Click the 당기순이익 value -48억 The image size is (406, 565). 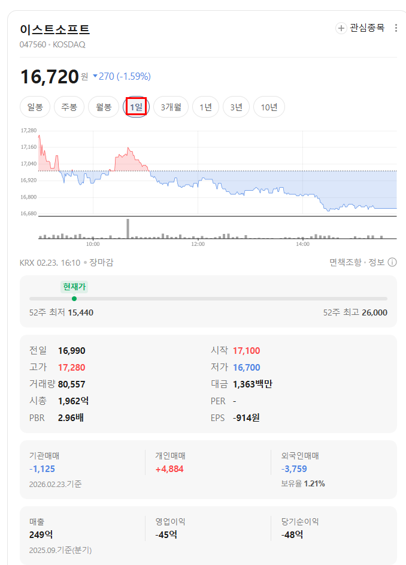click(292, 535)
